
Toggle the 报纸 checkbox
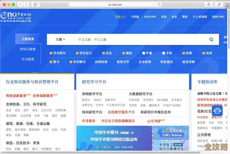(123, 53)
